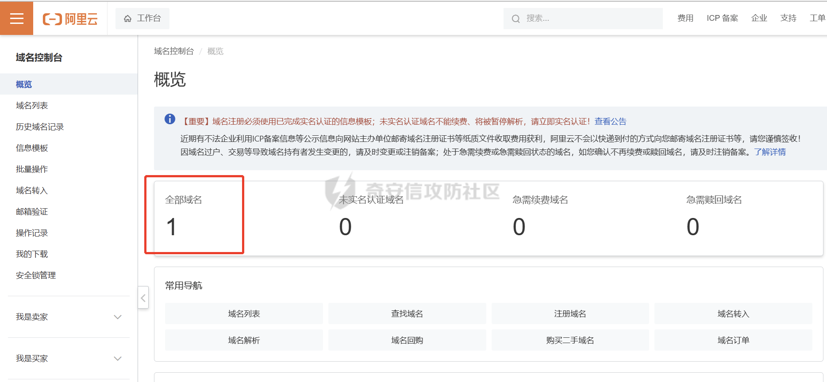The height and width of the screenshot is (382, 827).
Task: Click the home icon beside 工作台
Action: 128,19
